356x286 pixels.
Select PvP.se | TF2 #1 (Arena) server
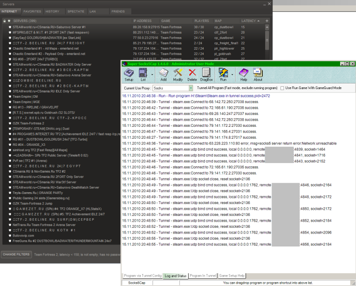(x=62, y=161)
